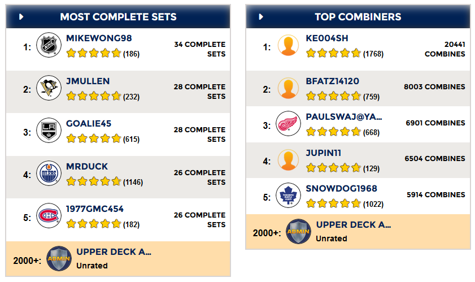Click the Canadiens logo next to 1977GMC454
The height and width of the screenshot is (282, 475).
point(49,215)
